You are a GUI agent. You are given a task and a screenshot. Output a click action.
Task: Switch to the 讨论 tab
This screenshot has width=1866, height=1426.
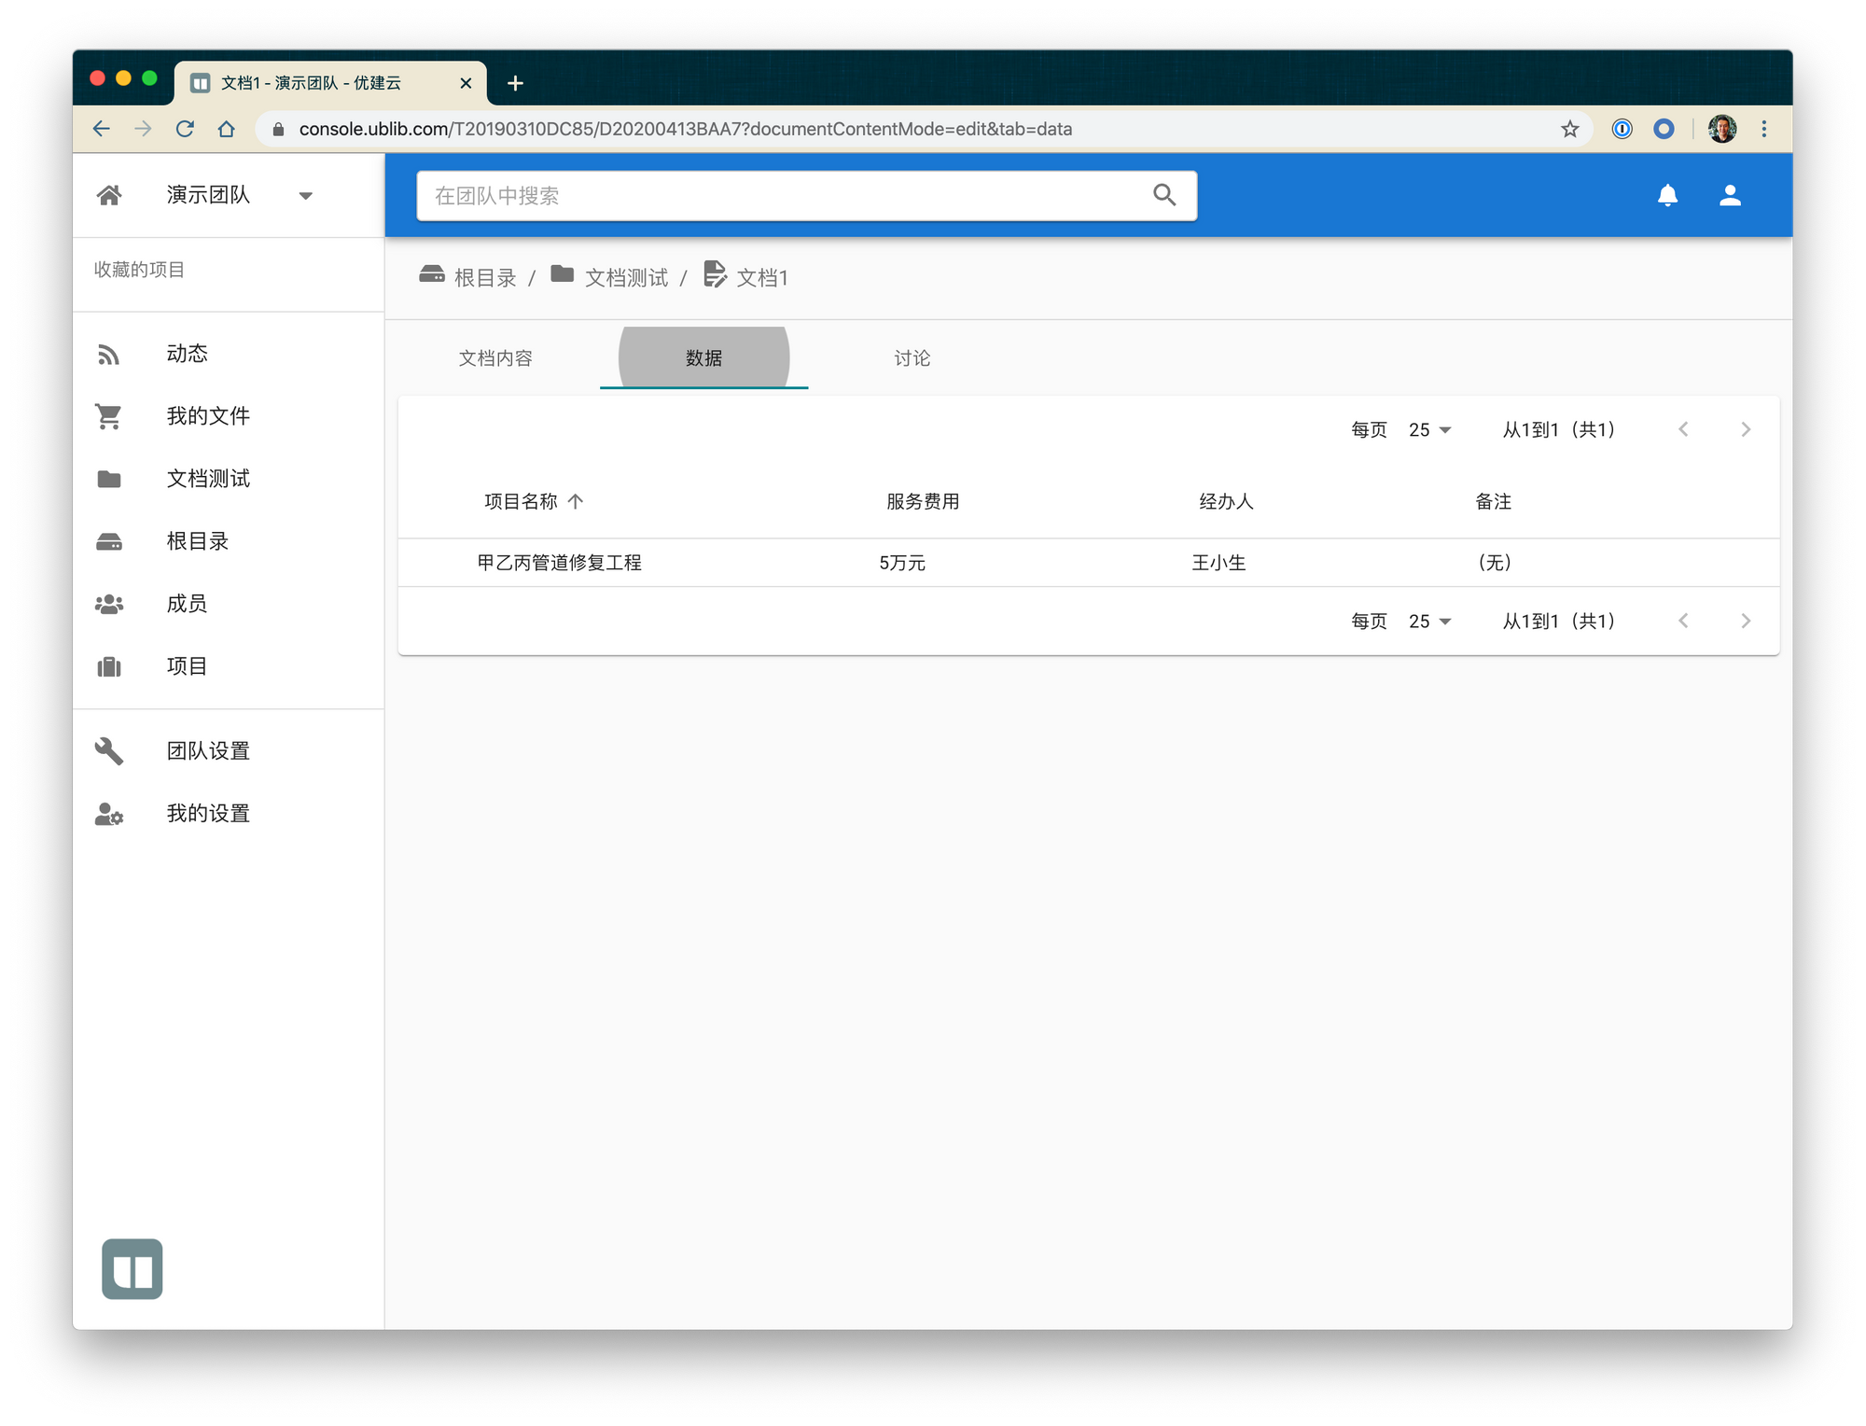(912, 358)
